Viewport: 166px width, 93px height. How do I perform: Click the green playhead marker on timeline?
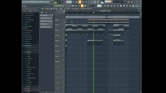click(x=94, y=13)
